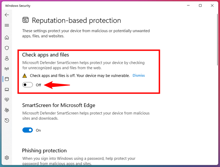Go back using the back arrow
The width and height of the screenshot is (220, 167).
(7, 15)
